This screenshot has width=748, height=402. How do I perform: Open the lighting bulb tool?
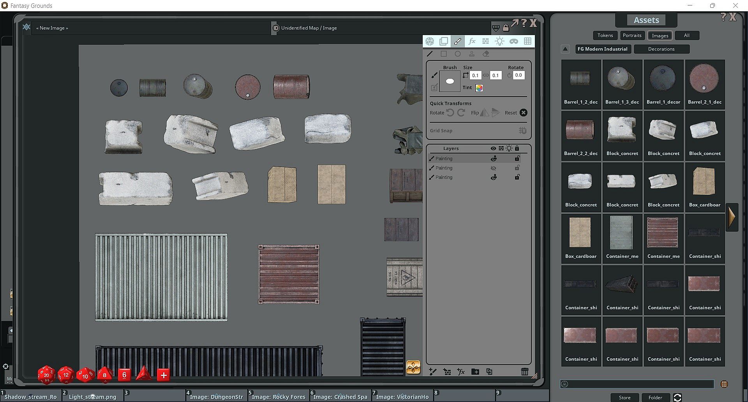[x=499, y=41]
